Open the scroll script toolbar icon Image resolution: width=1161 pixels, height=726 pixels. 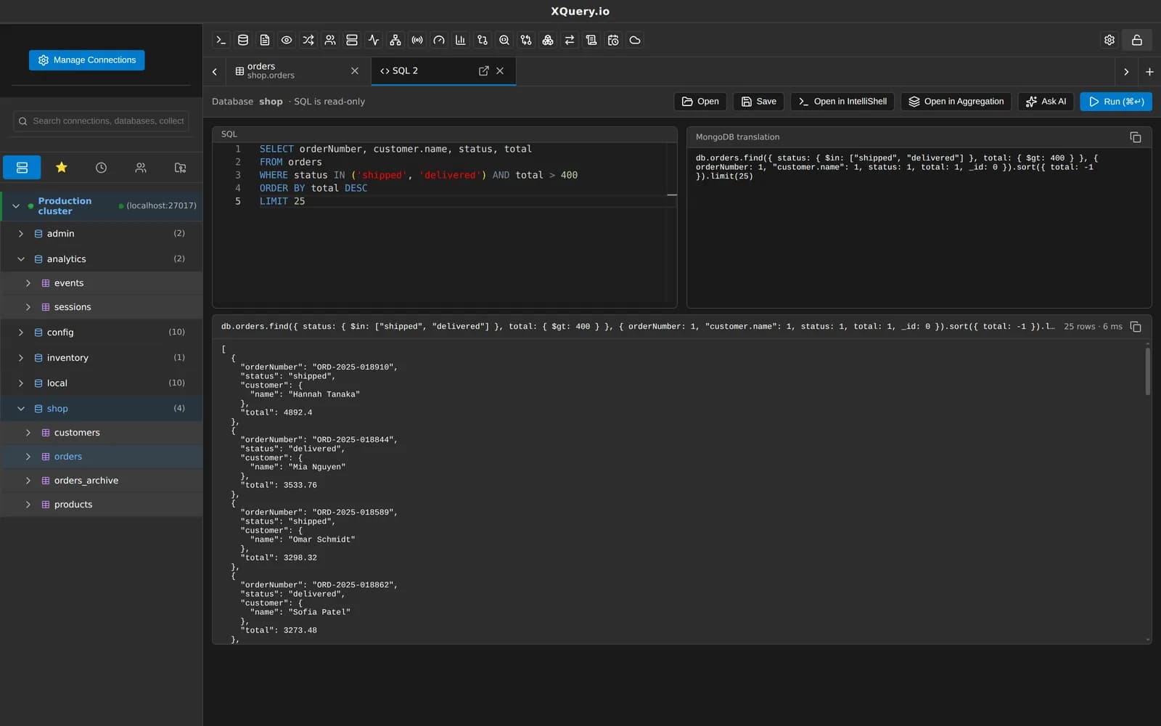pyautogui.click(x=591, y=40)
